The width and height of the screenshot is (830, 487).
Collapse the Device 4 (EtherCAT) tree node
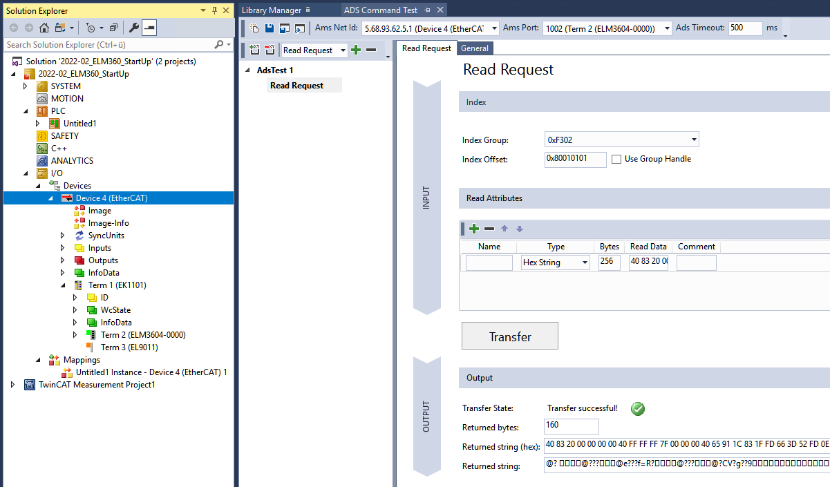coord(50,198)
